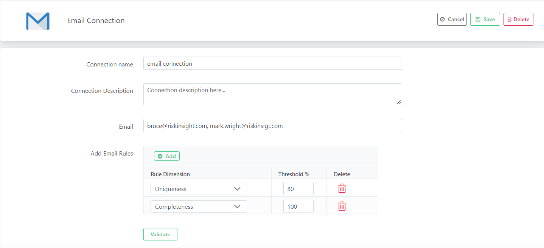Click the Threshold % column header
544x248 pixels.
click(294, 174)
